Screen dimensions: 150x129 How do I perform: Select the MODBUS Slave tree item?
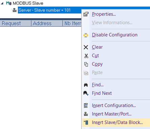[x=28, y=3]
